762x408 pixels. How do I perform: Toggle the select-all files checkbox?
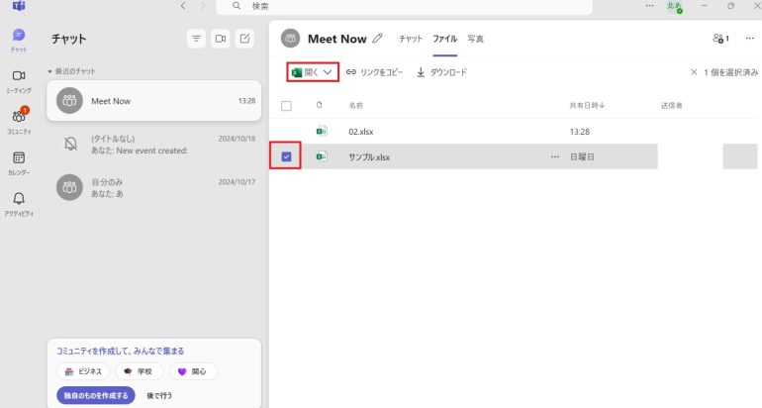tap(287, 105)
